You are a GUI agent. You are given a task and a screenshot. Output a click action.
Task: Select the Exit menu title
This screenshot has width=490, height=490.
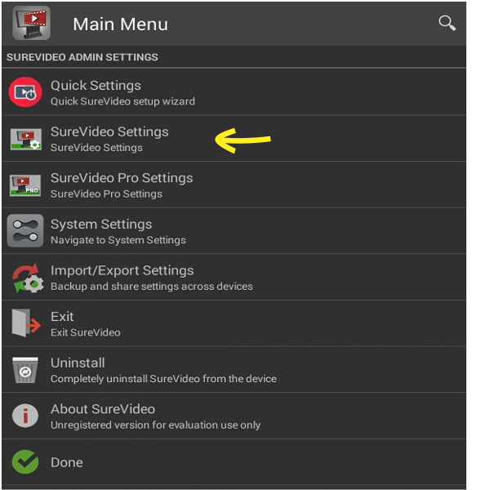[62, 317]
